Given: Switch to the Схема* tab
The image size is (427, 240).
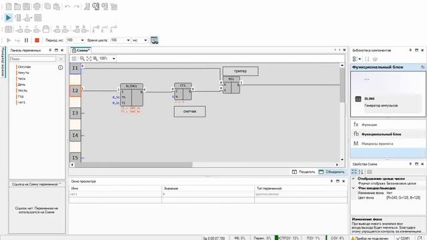Looking at the screenshot, I should (x=81, y=51).
